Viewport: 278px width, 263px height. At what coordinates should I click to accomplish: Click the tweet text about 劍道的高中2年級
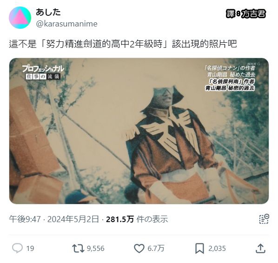[x=123, y=44]
